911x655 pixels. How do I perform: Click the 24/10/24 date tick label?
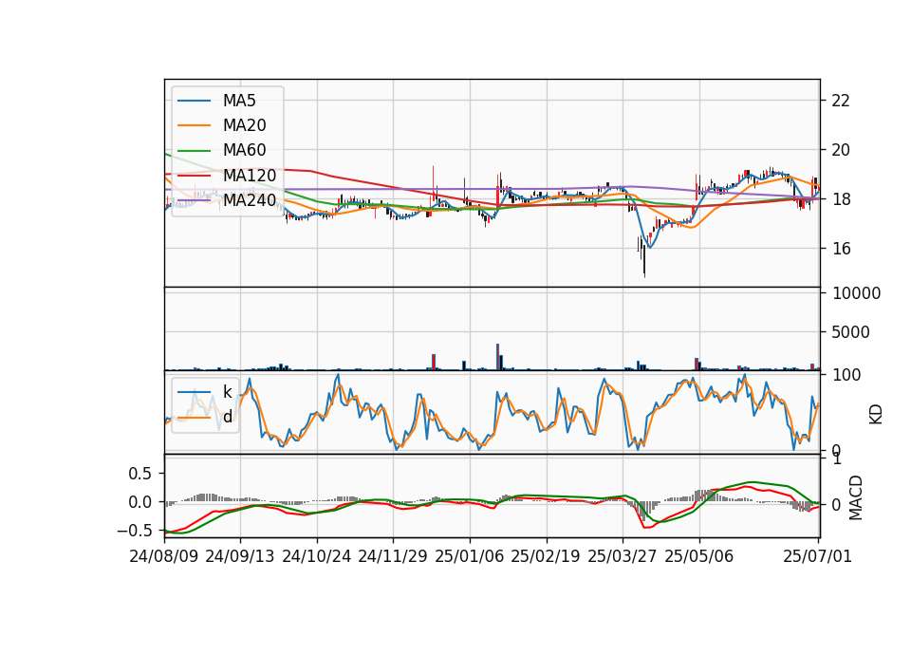pyautogui.click(x=317, y=556)
